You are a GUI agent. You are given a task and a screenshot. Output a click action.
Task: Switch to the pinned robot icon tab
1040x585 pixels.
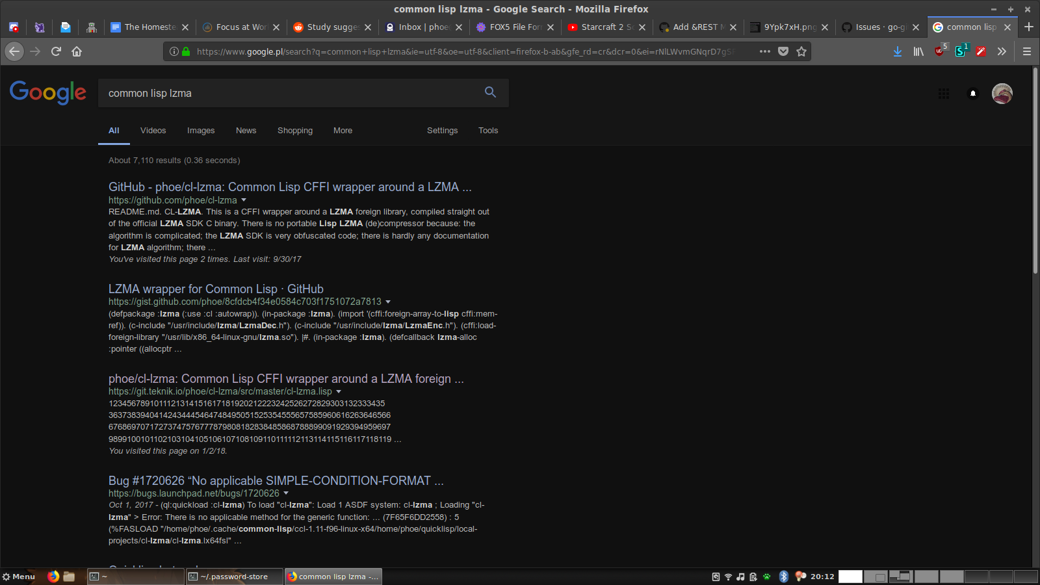[92, 27]
